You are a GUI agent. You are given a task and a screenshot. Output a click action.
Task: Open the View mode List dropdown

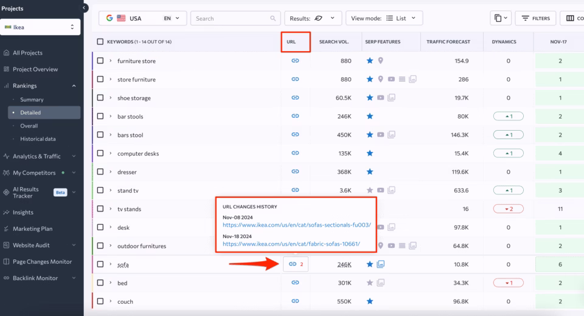tap(384, 18)
